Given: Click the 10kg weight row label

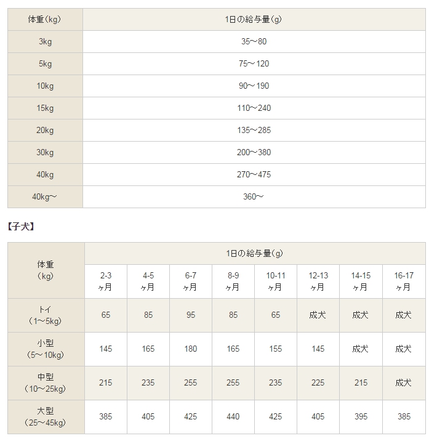Looking at the screenshot, I should point(45,86).
